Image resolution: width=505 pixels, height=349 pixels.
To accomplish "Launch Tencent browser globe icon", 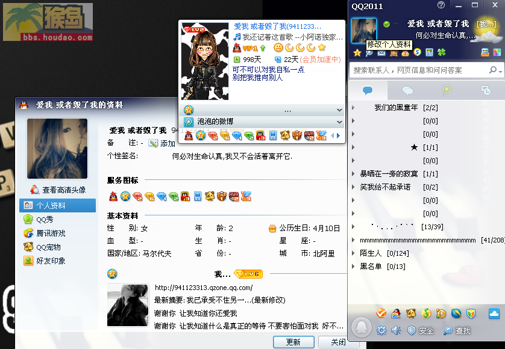I will pyautogui.click(x=456, y=313).
